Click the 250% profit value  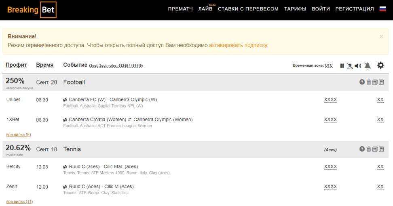click(x=15, y=81)
